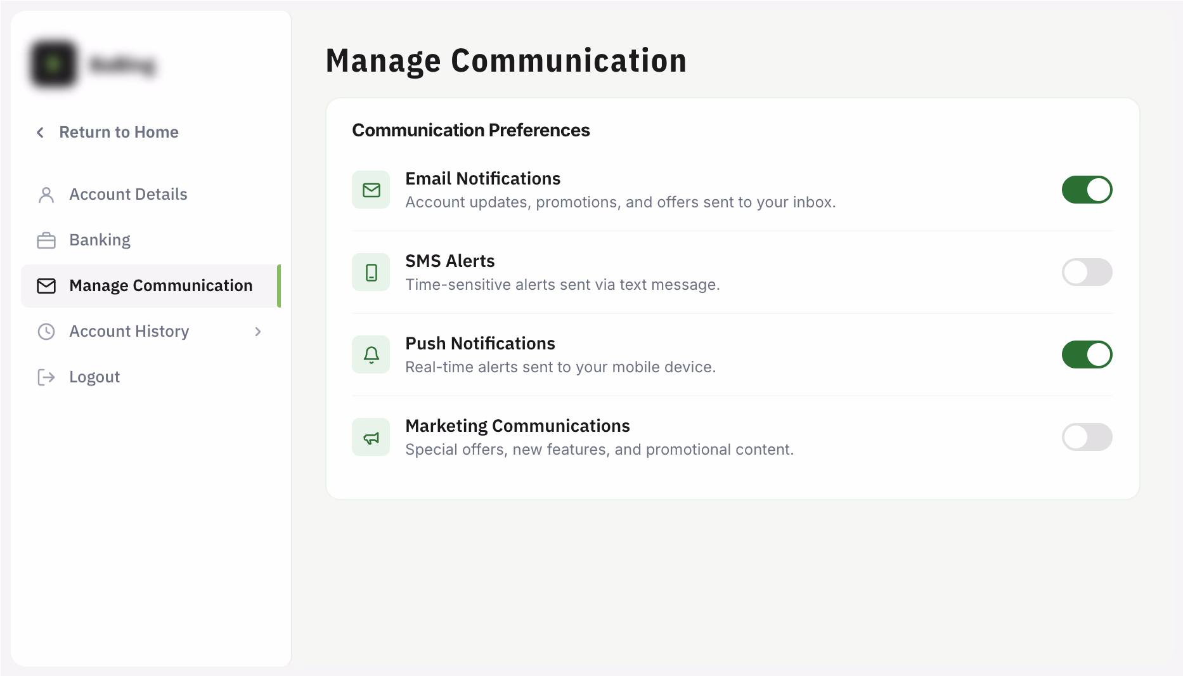Select Manage Communication sidebar label
1183x676 pixels.
tap(161, 286)
